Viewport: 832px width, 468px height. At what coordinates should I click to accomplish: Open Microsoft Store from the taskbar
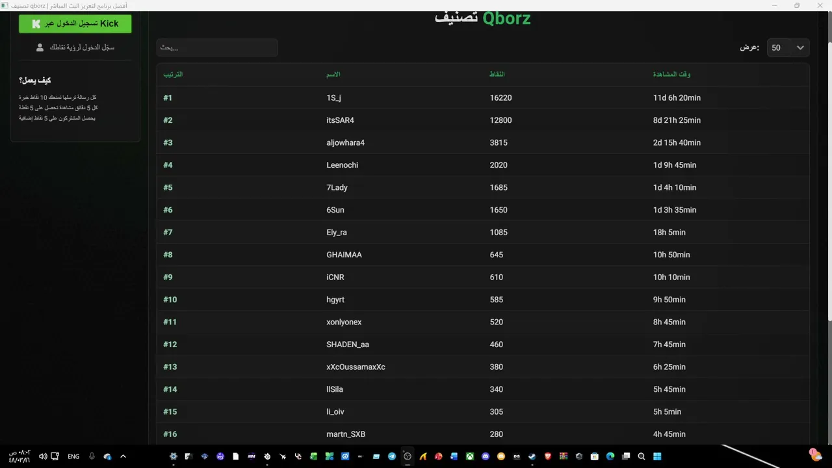click(595, 456)
